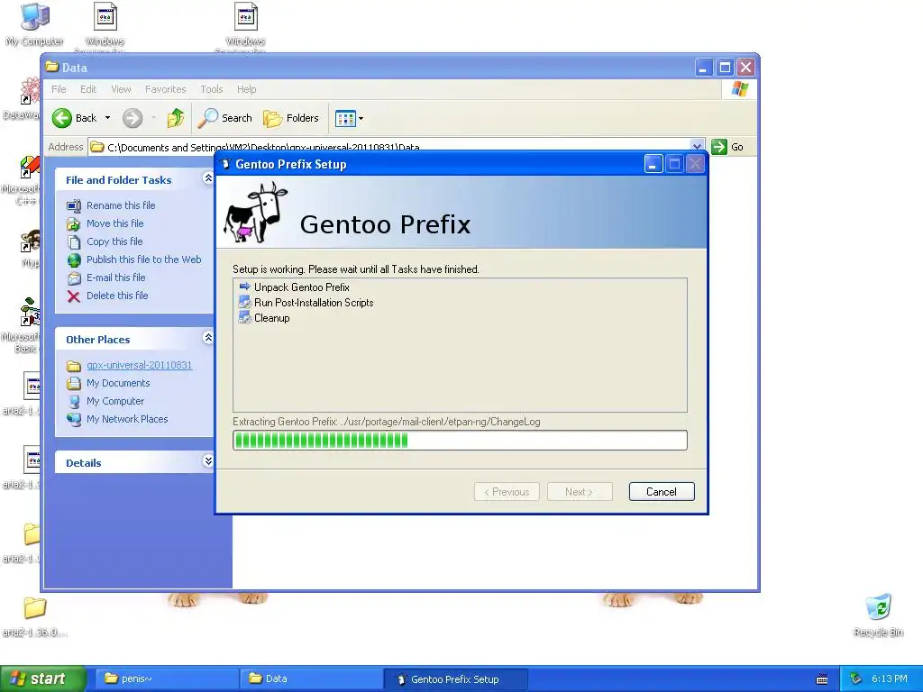Click Copy this file
Screen dimensions: 923x692
(x=114, y=241)
